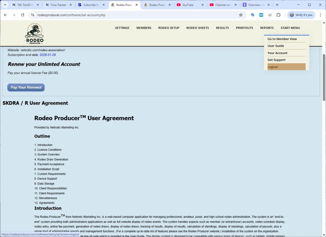Reload the page with the refresh icon
326x237 pixels.
pos(22,15)
